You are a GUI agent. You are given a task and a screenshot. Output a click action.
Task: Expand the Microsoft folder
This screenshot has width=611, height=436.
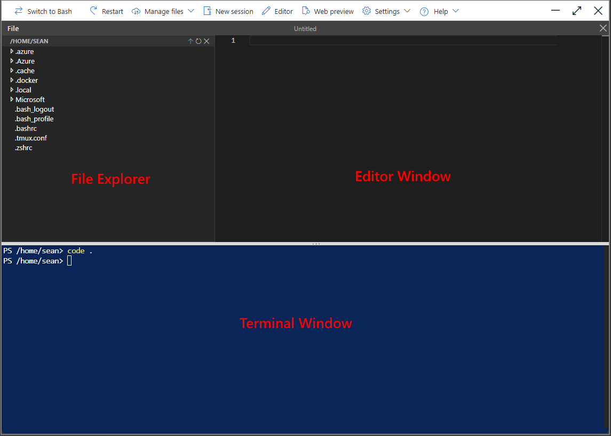tap(12, 99)
